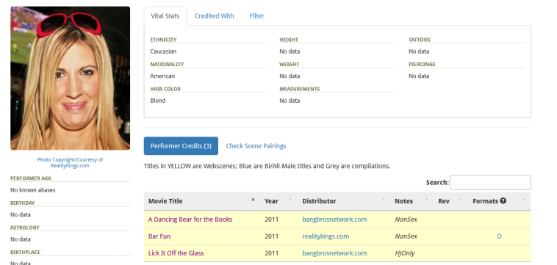Sort table by Movie Title arrow
The height and width of the screenshot is (265, 557).
253,200
